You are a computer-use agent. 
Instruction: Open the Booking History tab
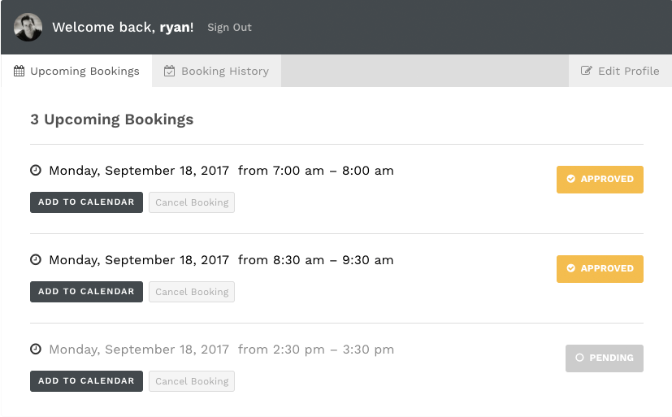217,71
